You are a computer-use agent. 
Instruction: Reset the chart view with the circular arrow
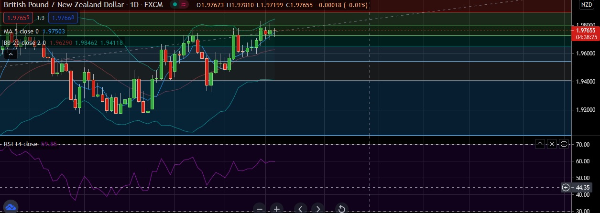(x=342, y=209)
